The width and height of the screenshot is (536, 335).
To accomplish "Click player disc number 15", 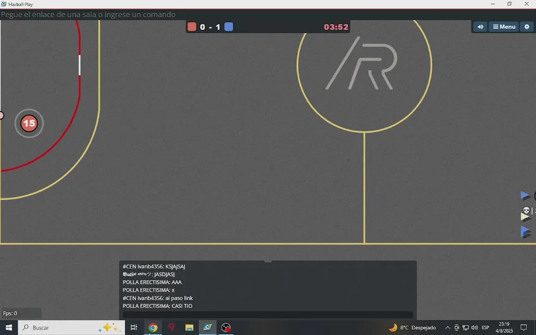I will pyautogui.click(x=29, y=123).
